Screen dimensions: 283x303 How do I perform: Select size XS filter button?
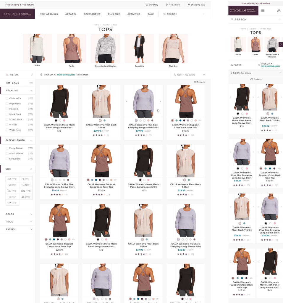[x=12, y=179]
